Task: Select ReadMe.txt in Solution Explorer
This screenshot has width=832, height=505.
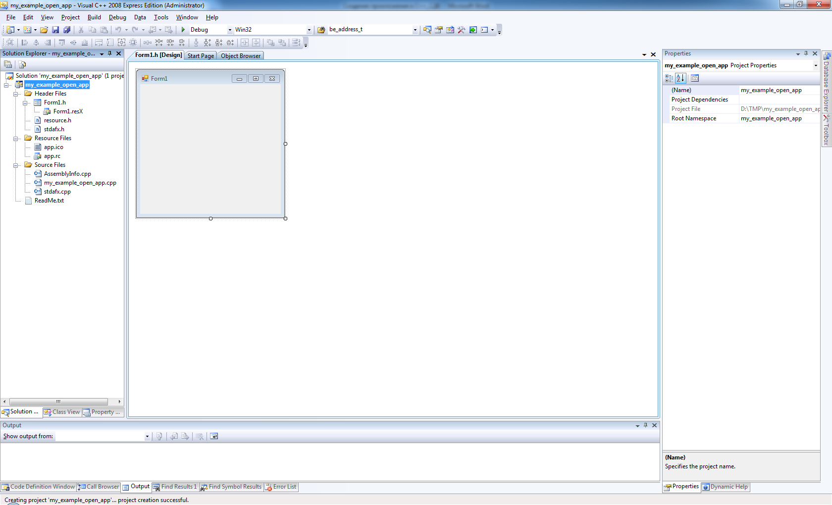Action: click(49, 201)
